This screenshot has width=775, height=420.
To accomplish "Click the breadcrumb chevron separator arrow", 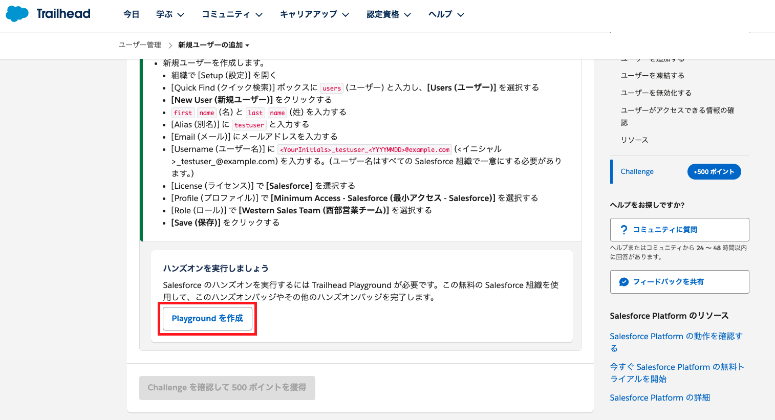I will 170,45.
